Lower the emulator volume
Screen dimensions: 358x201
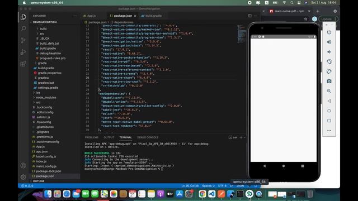(329, 52)
